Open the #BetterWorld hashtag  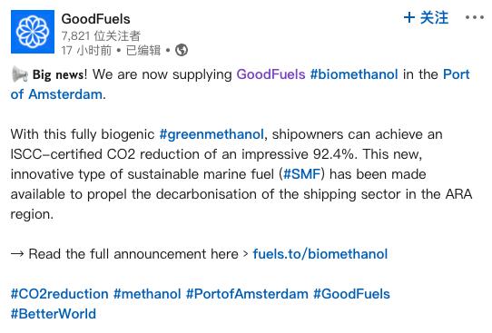54,314
